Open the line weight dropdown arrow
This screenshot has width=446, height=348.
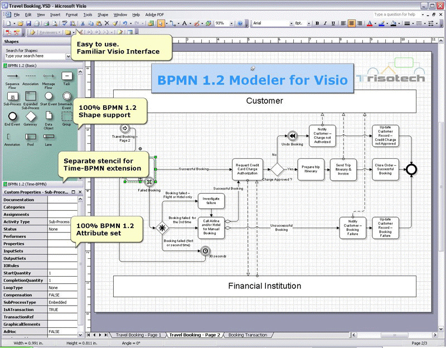[413, 23]
